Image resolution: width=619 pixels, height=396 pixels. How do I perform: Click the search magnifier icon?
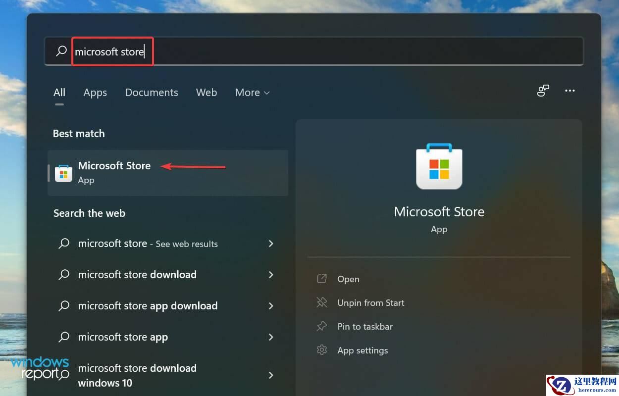click(x=61, y=51)
